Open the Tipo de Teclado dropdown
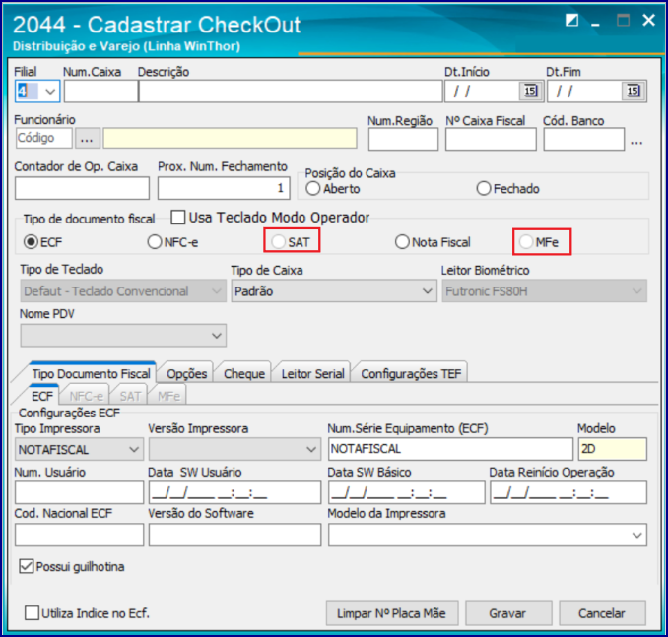The height and width of the screenshot is (637, 668). pos(217,291)
